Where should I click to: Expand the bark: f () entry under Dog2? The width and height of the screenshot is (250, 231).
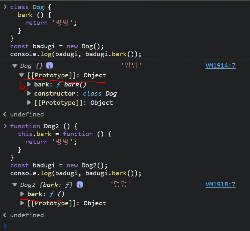pos(22,194)
